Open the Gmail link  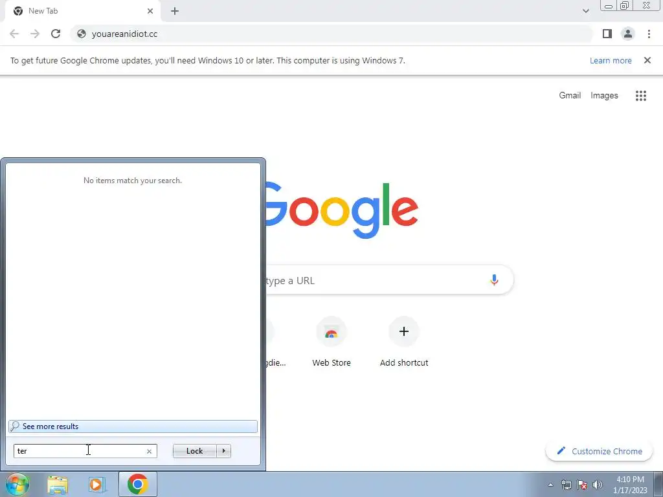pyautogui.click(x=570, y=96)
